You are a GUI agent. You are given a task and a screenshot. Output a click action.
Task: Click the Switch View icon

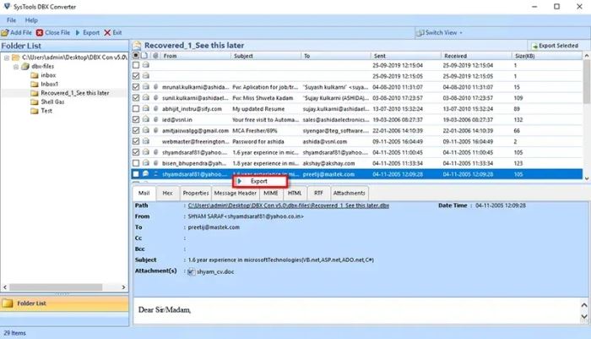420,33
